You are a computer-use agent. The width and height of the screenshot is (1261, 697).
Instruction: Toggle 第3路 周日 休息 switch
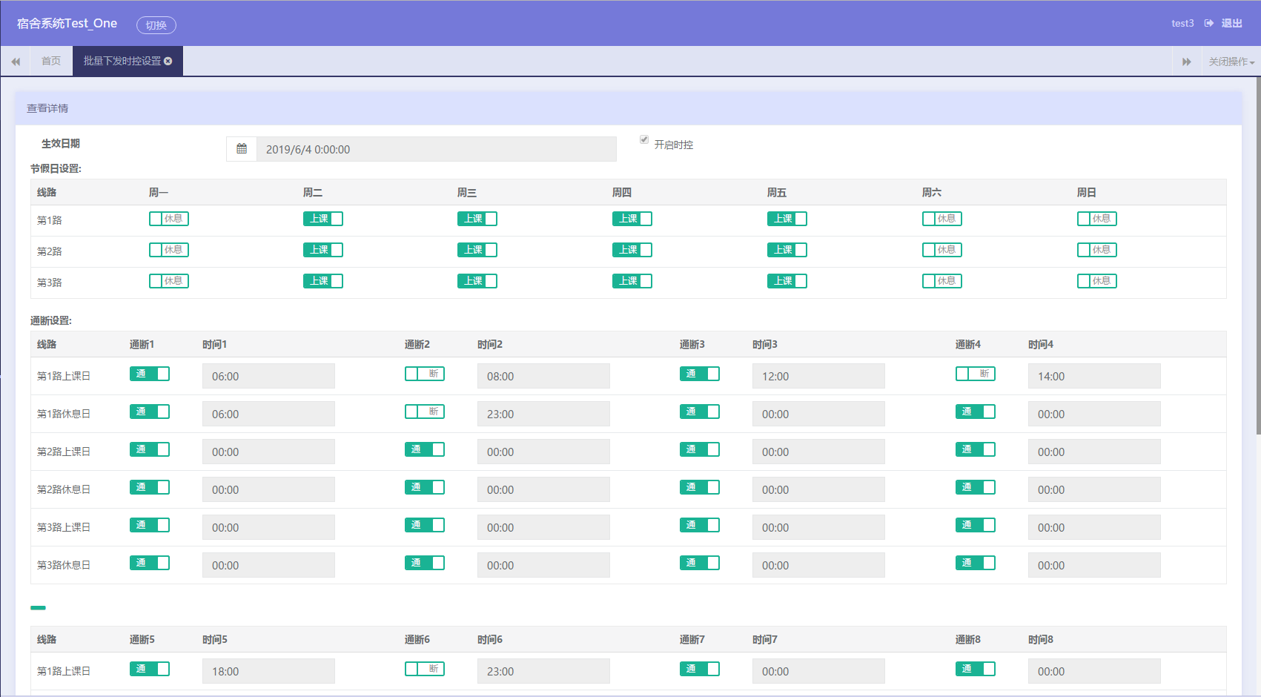(x=1097, y=281)
